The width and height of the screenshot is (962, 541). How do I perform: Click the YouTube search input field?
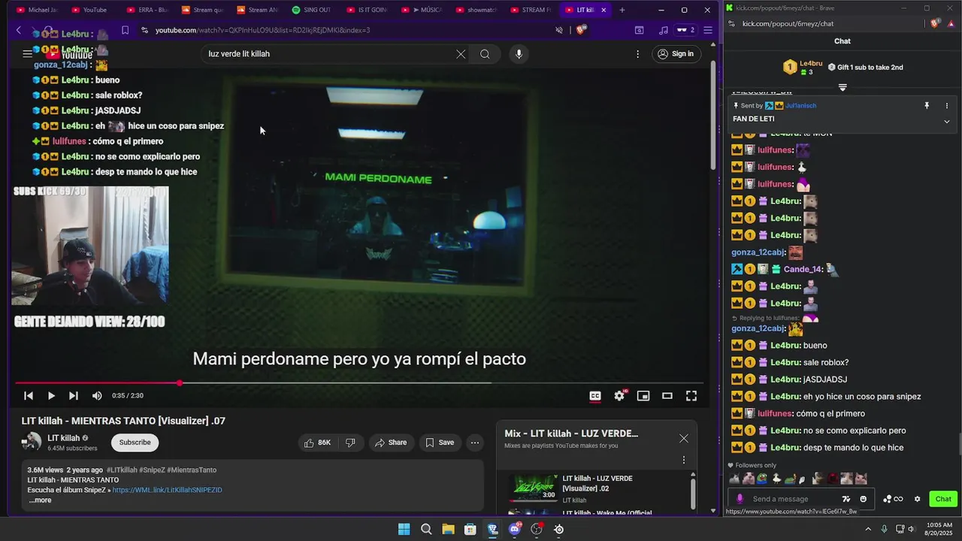(x=327, y=54)
